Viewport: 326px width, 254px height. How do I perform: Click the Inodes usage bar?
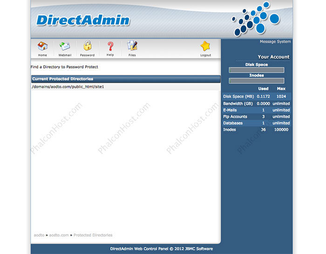click(256, 81)
